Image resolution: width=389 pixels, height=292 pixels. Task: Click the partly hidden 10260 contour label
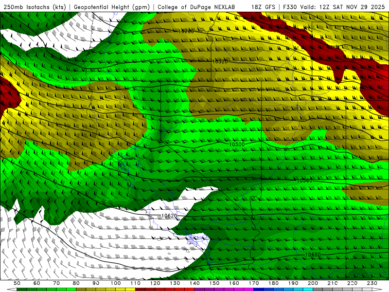186,31
